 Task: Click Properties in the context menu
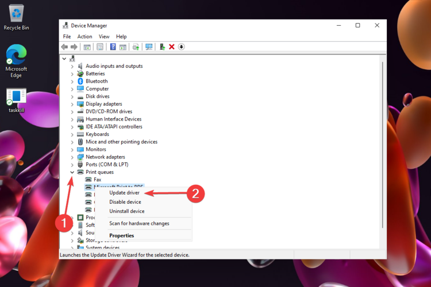pyautogui.click(x=121, y=235)
